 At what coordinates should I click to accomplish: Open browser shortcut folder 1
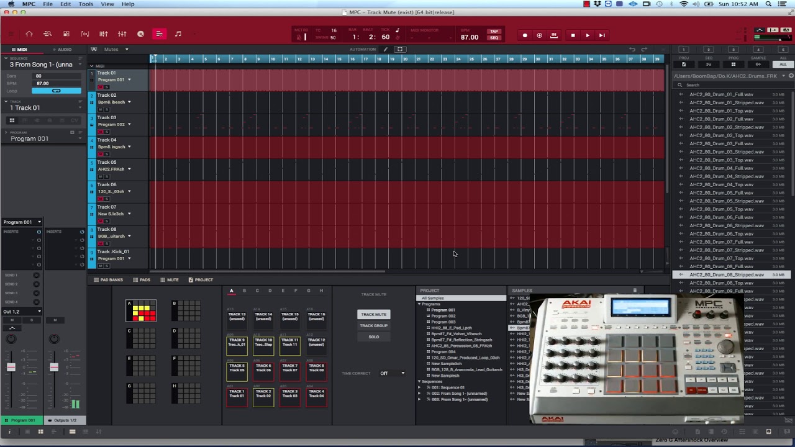point(684,50)
